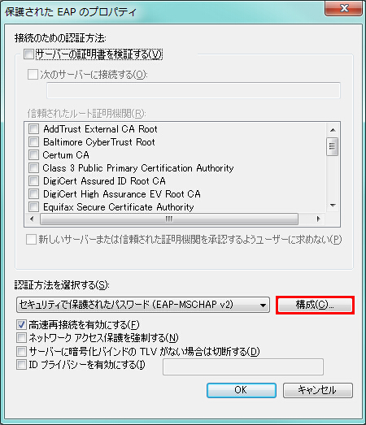Click the 構成(C)... configure button
The image size is (366, 425).
coord(315,305)
